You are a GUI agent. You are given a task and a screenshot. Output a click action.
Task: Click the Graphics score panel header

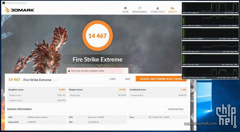37,90
